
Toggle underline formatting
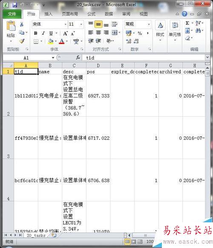click(x=51, y=33)
